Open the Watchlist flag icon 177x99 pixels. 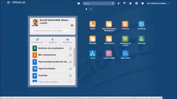pos(124,3)
